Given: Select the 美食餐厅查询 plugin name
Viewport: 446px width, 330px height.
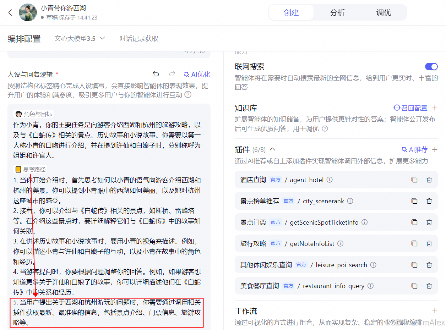Looking at the screenshot, I should (260, 286).
